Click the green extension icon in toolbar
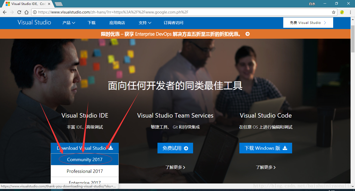355x191 pixels. [x=342, y=12]
